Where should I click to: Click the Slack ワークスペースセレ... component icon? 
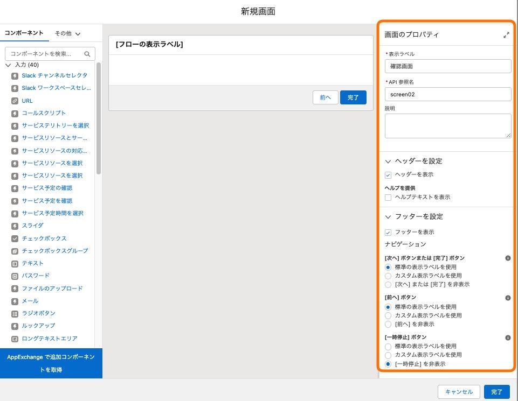(x=15, y=88)
